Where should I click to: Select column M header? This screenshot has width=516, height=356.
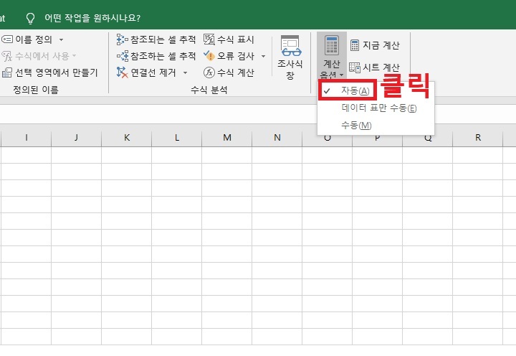[x=227, y=138]
